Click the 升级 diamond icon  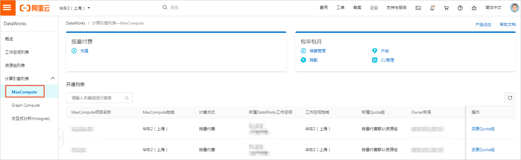coord(375,51)
